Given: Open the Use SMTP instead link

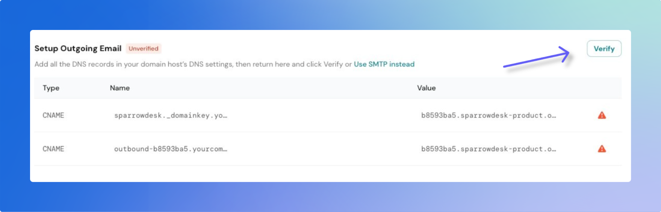Looking at the screenshot, I should (x=384, y=64).
